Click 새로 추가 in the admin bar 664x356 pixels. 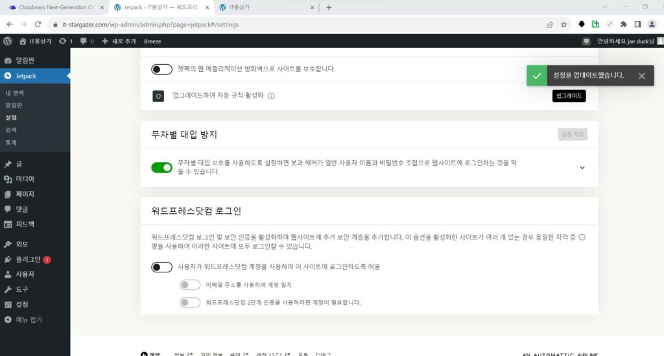point(119,41)
